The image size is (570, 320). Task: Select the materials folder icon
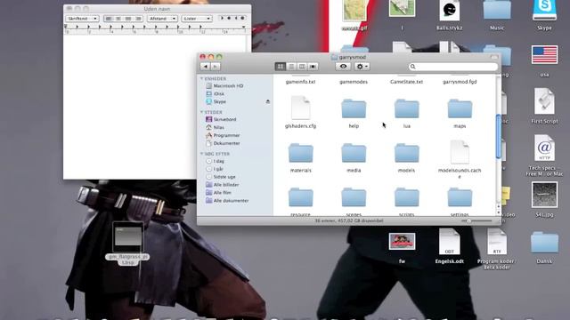coord(301,153)
